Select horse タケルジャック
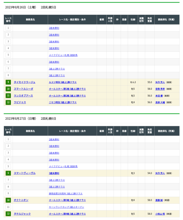Screen dimensions: 183x220 coord(22,214)
